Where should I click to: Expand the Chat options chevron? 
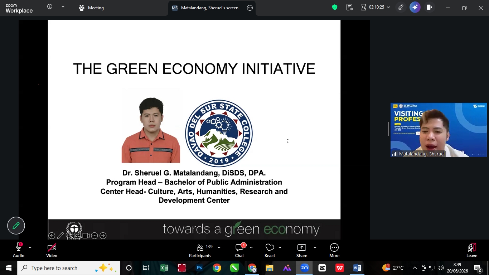(x=251, y=247)
